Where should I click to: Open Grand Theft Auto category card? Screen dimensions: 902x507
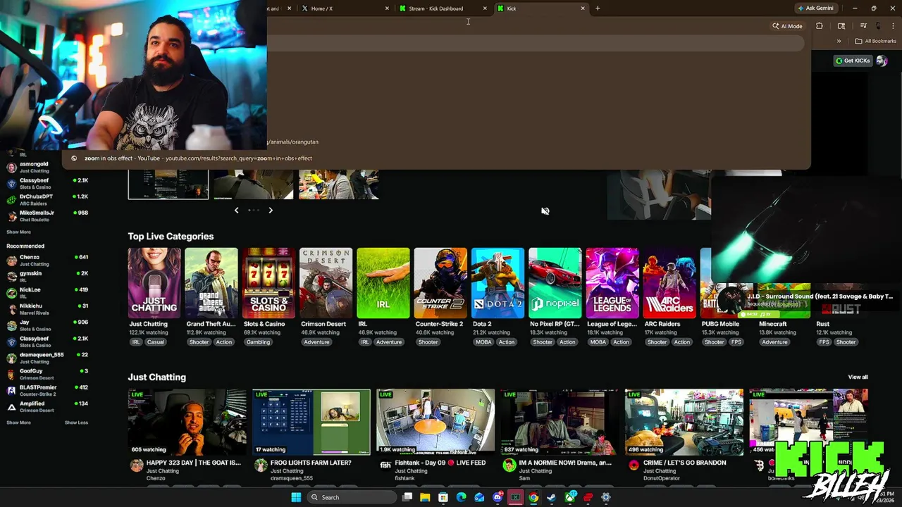pos(211,282)
